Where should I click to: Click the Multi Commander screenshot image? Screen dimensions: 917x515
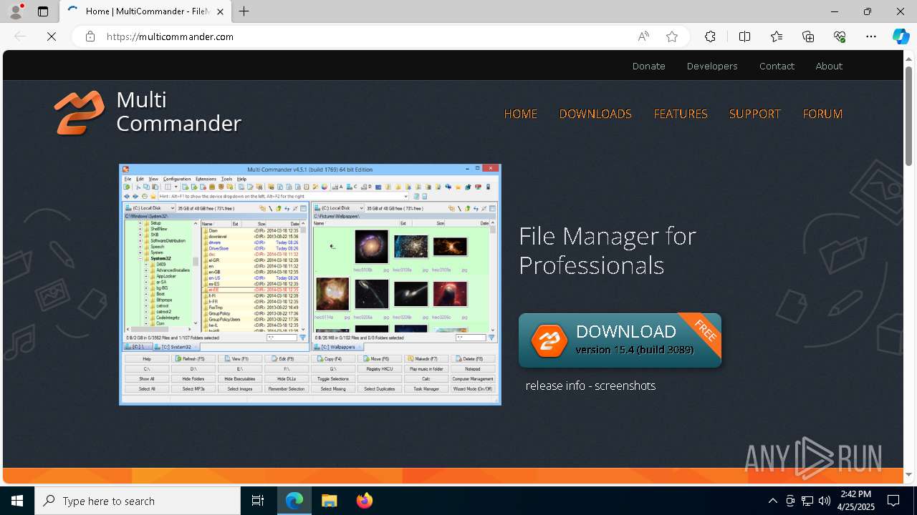pos(310,285)
